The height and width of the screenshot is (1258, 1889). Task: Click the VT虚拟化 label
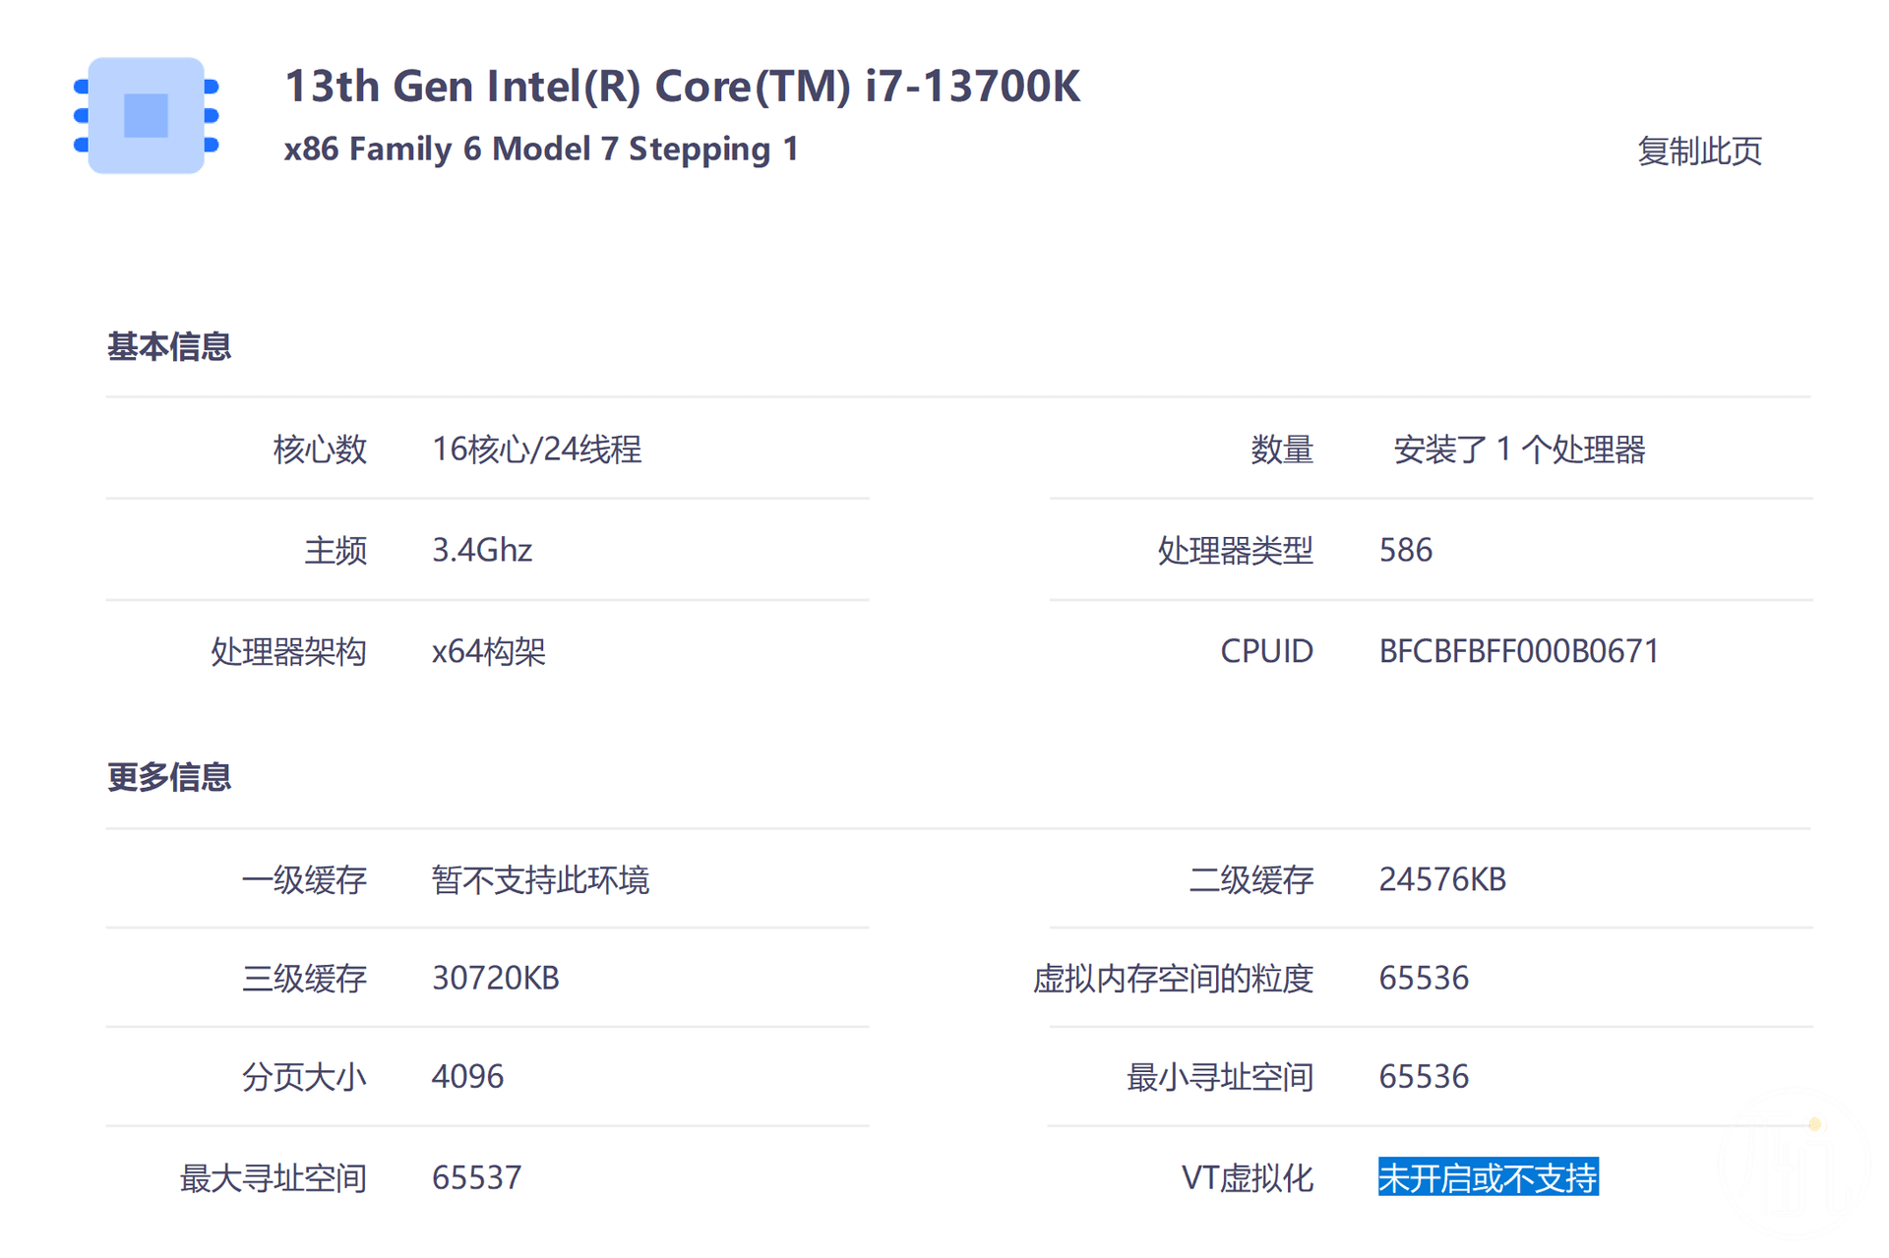pyautogui.click(x=1247, y=1177)
